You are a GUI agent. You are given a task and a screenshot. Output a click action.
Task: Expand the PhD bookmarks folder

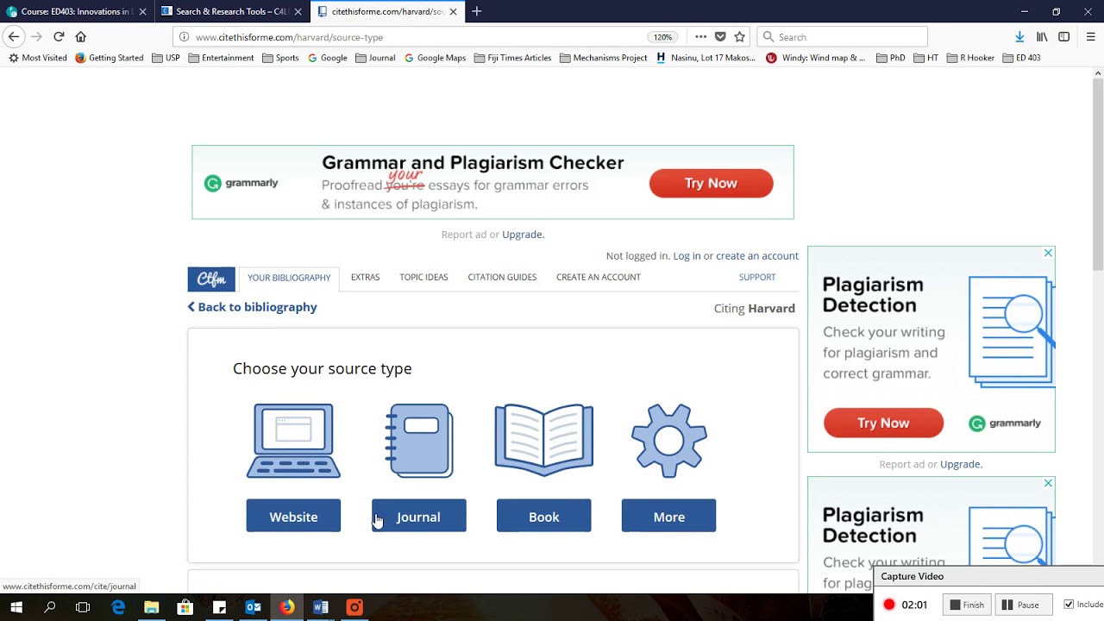[890, 58]
